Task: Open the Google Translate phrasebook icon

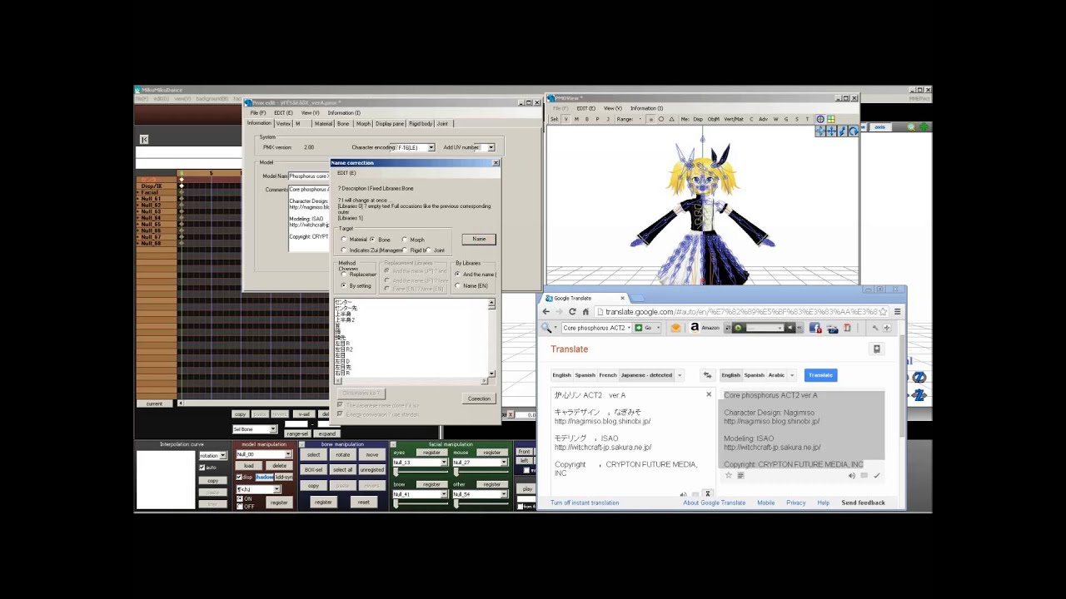Action: point(876,349)
